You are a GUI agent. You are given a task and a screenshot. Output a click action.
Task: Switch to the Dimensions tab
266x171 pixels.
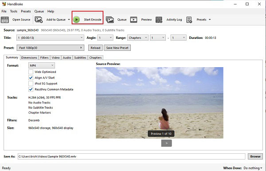(x=29, y=58)
